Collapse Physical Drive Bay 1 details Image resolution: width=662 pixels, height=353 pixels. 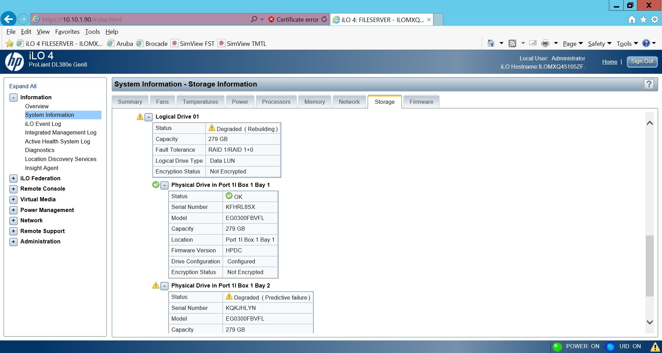point(164,185)
